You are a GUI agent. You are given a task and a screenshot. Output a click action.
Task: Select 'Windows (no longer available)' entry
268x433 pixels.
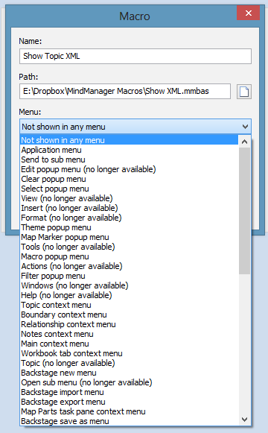click(x=129, y=285)
